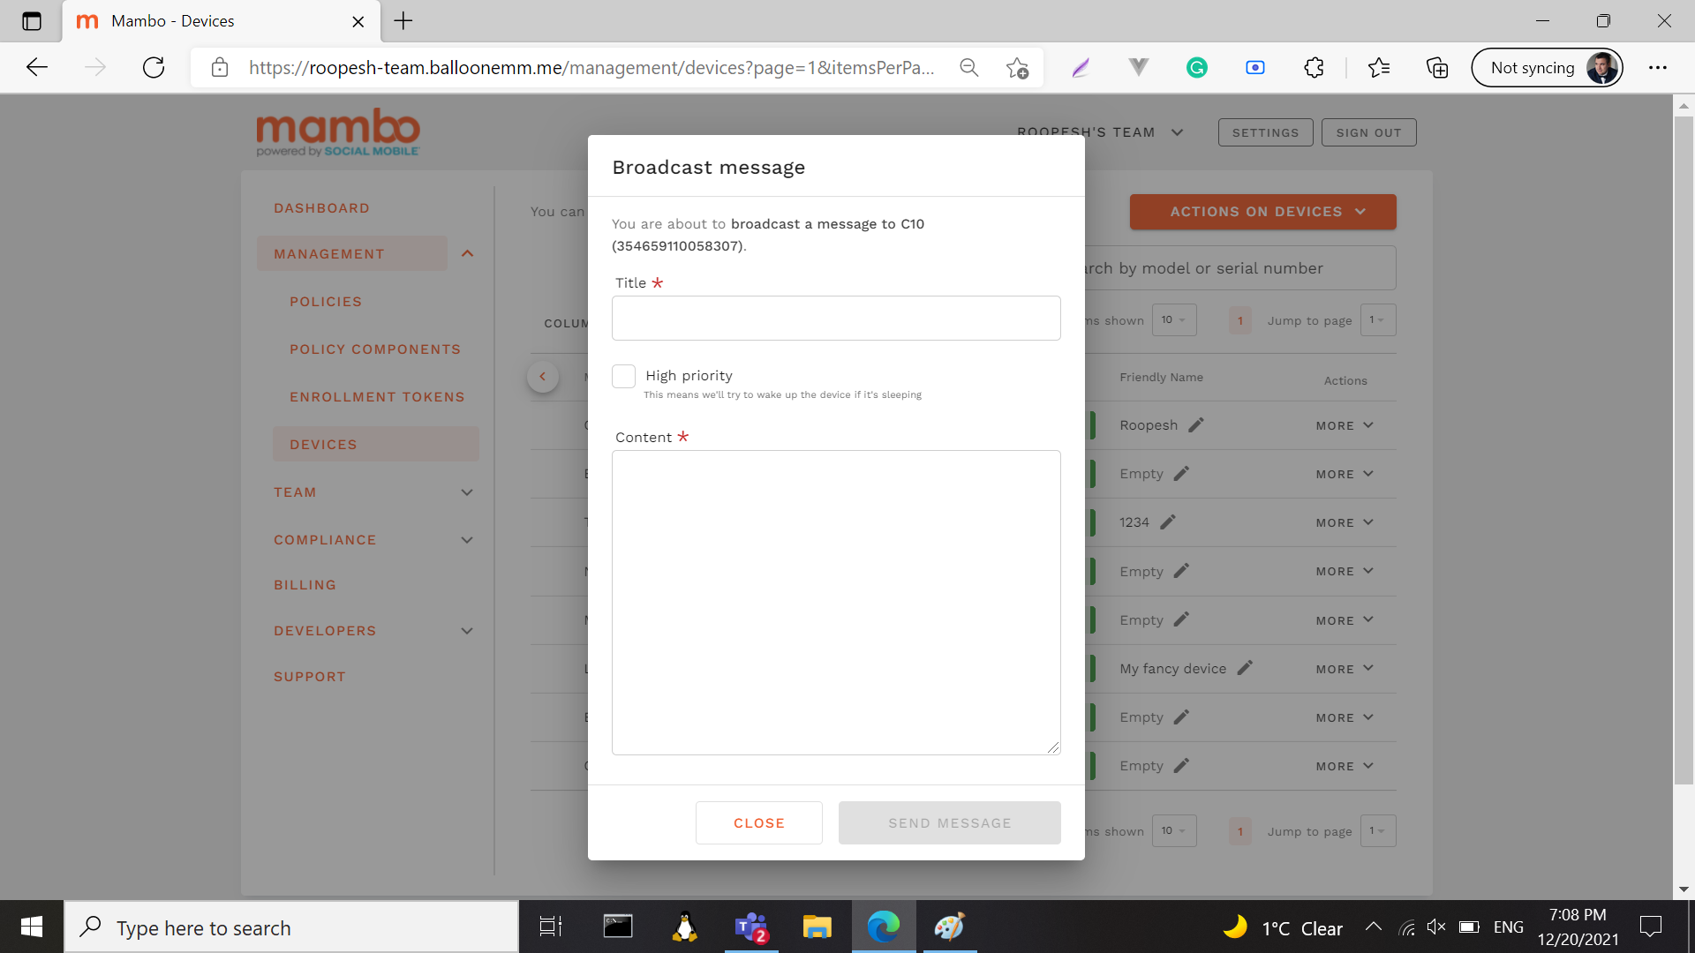Viewport: 1695px width, 953px height.
Task: Open browser Extensions puzzle icon
Action: [x=1314, y=68]
